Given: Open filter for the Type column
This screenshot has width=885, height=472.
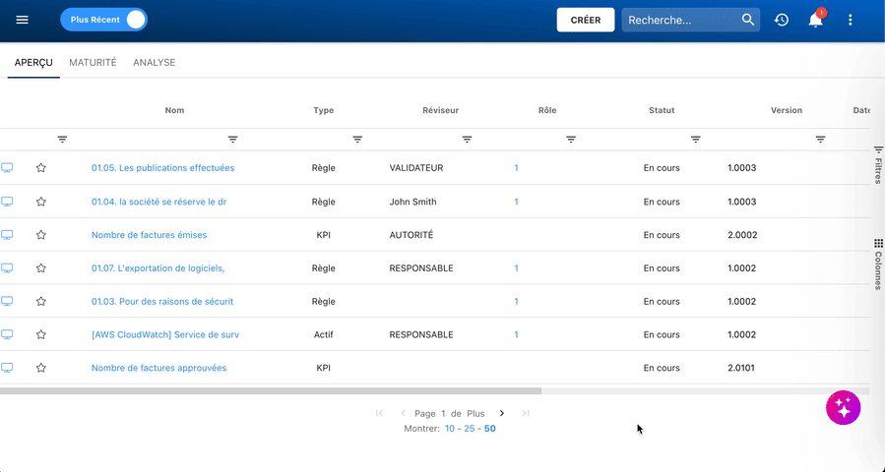Looking at the screenshot, I should pos(357,140).
